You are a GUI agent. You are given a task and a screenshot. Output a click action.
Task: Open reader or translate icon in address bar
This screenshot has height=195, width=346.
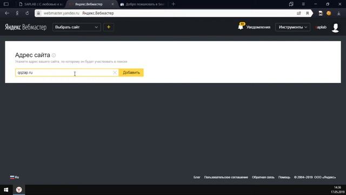pos(299,13)
